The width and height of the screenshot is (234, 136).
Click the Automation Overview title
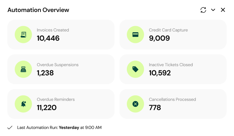tap(38, 10)
